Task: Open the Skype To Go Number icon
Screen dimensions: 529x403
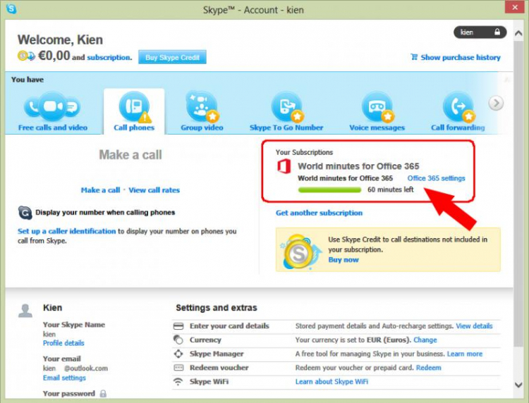Action: [x=287, y=106]
